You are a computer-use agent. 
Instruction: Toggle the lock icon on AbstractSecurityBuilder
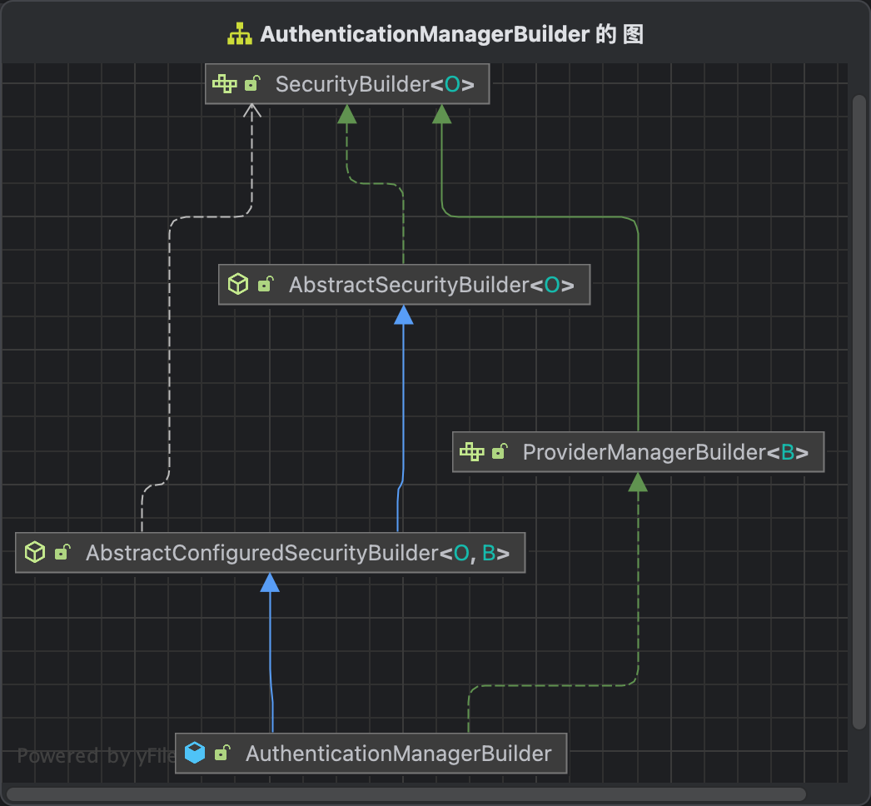tap(265, 284)
